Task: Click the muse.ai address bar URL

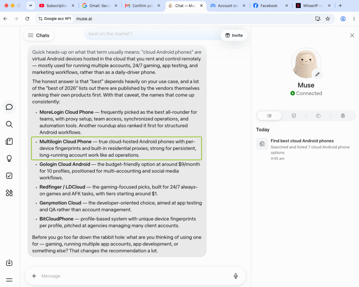Action: [84, 19]
